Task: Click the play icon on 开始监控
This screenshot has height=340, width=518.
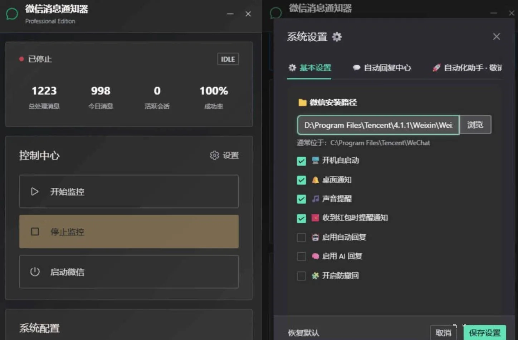Action: point(35,192)
